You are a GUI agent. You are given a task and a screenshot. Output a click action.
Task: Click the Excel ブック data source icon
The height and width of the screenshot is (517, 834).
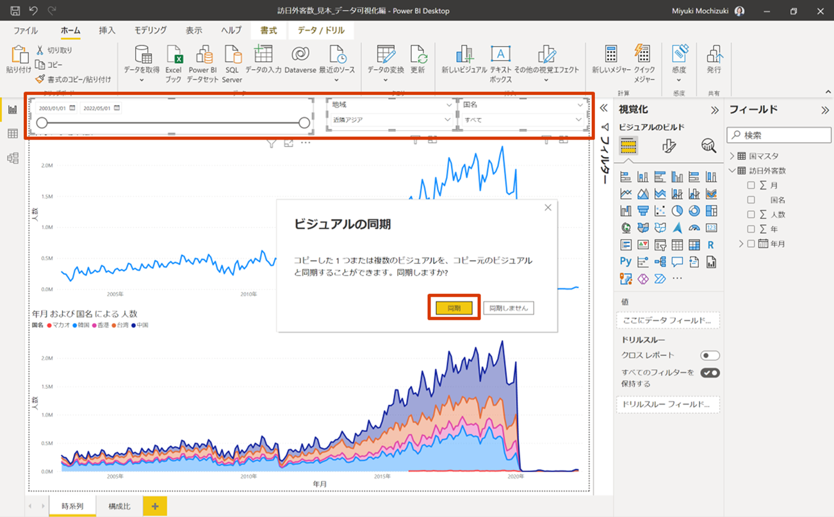click(x=174, y=63)
